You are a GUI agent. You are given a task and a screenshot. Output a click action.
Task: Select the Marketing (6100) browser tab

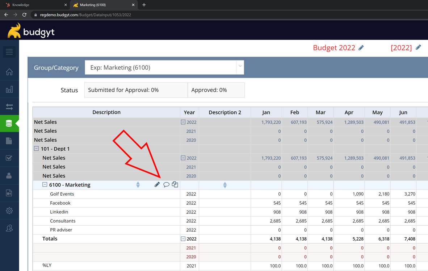point(103,5)
